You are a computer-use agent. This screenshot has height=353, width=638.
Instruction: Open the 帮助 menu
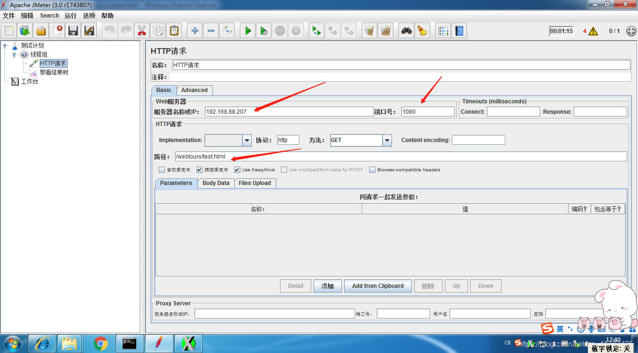click(x=107, y=16)
